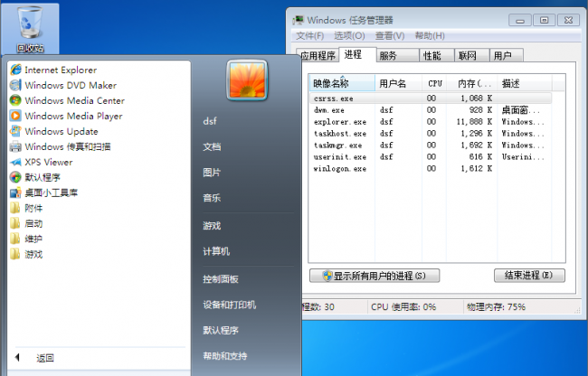Start Windows Media Center icon

coord(15,100)
